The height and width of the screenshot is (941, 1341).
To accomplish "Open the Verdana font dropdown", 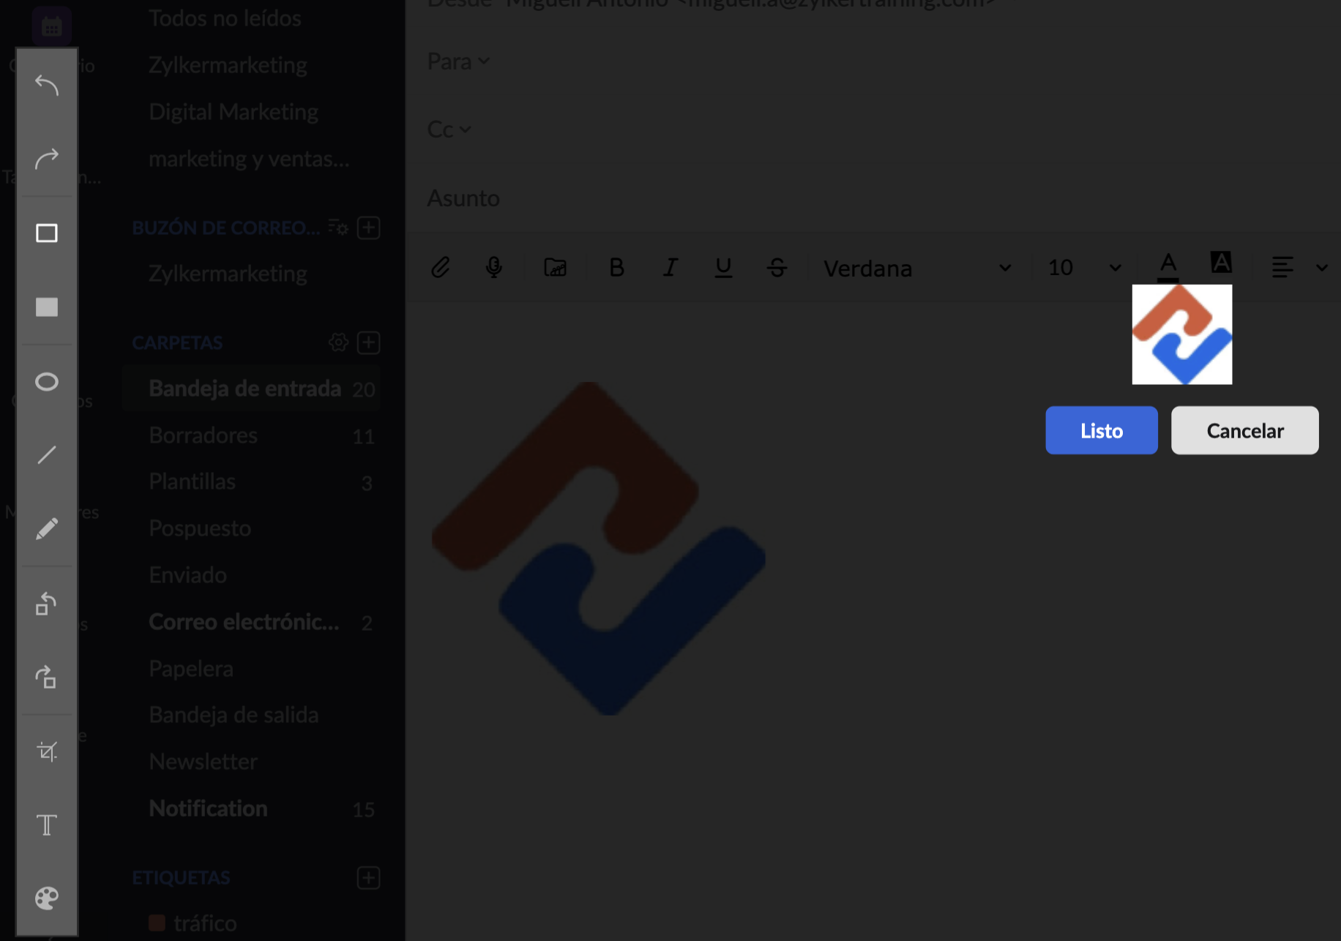I will [916, 269].
